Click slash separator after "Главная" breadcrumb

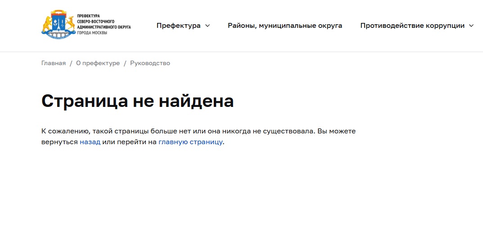(71, 63)
